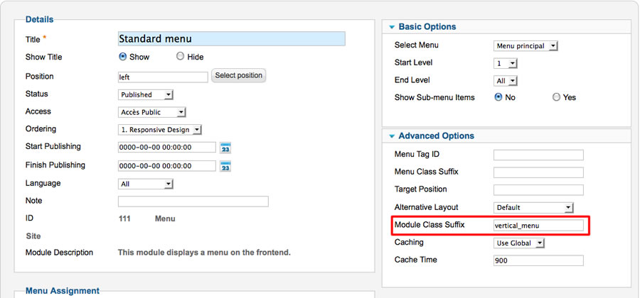640x298 pixels.
Task: Open the Finish Publishing calendar icon
Action: [x=225, y=166]
